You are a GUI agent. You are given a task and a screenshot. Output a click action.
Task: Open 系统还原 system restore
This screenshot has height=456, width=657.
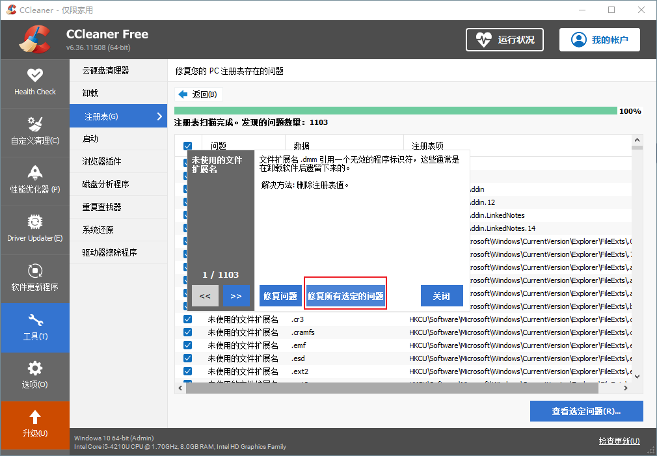tap(118, 230)
